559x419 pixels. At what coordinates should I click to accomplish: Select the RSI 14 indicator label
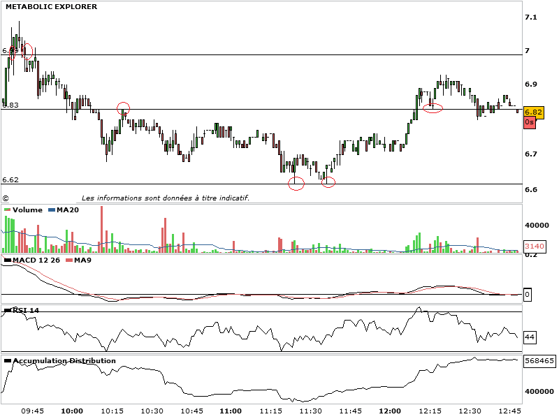tap(26, 310)
